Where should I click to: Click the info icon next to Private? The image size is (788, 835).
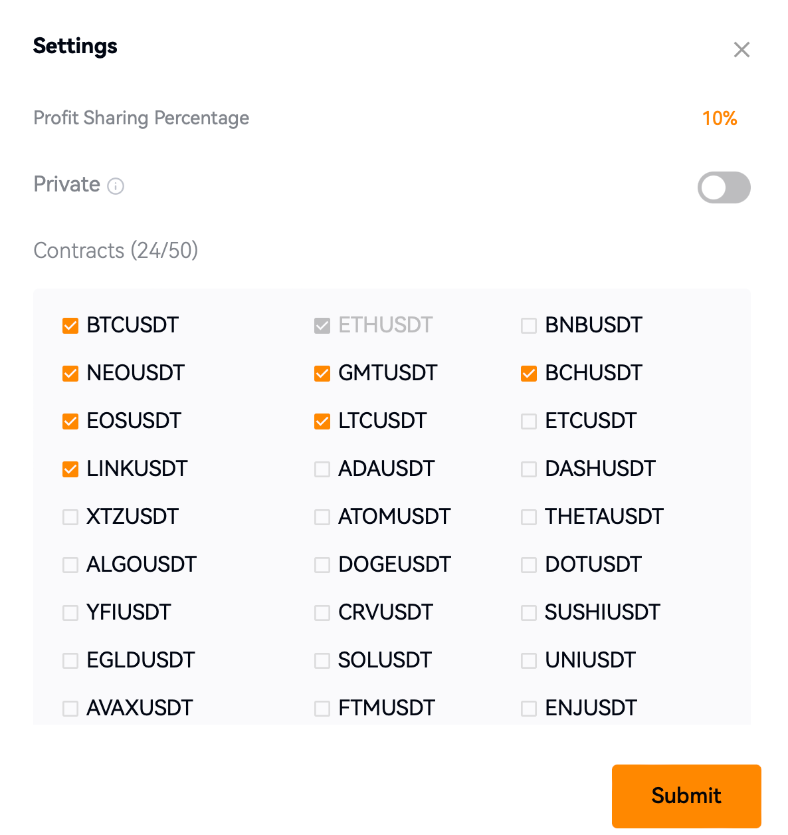116,186
